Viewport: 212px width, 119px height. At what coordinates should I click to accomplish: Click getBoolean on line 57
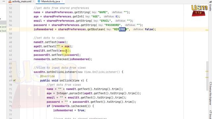[x=96, y=29]
